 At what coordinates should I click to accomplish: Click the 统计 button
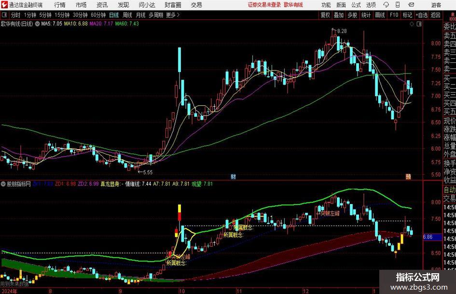click(x=366, y=15)
